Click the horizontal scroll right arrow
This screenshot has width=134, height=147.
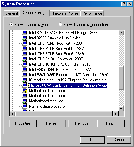pos(116,114)
